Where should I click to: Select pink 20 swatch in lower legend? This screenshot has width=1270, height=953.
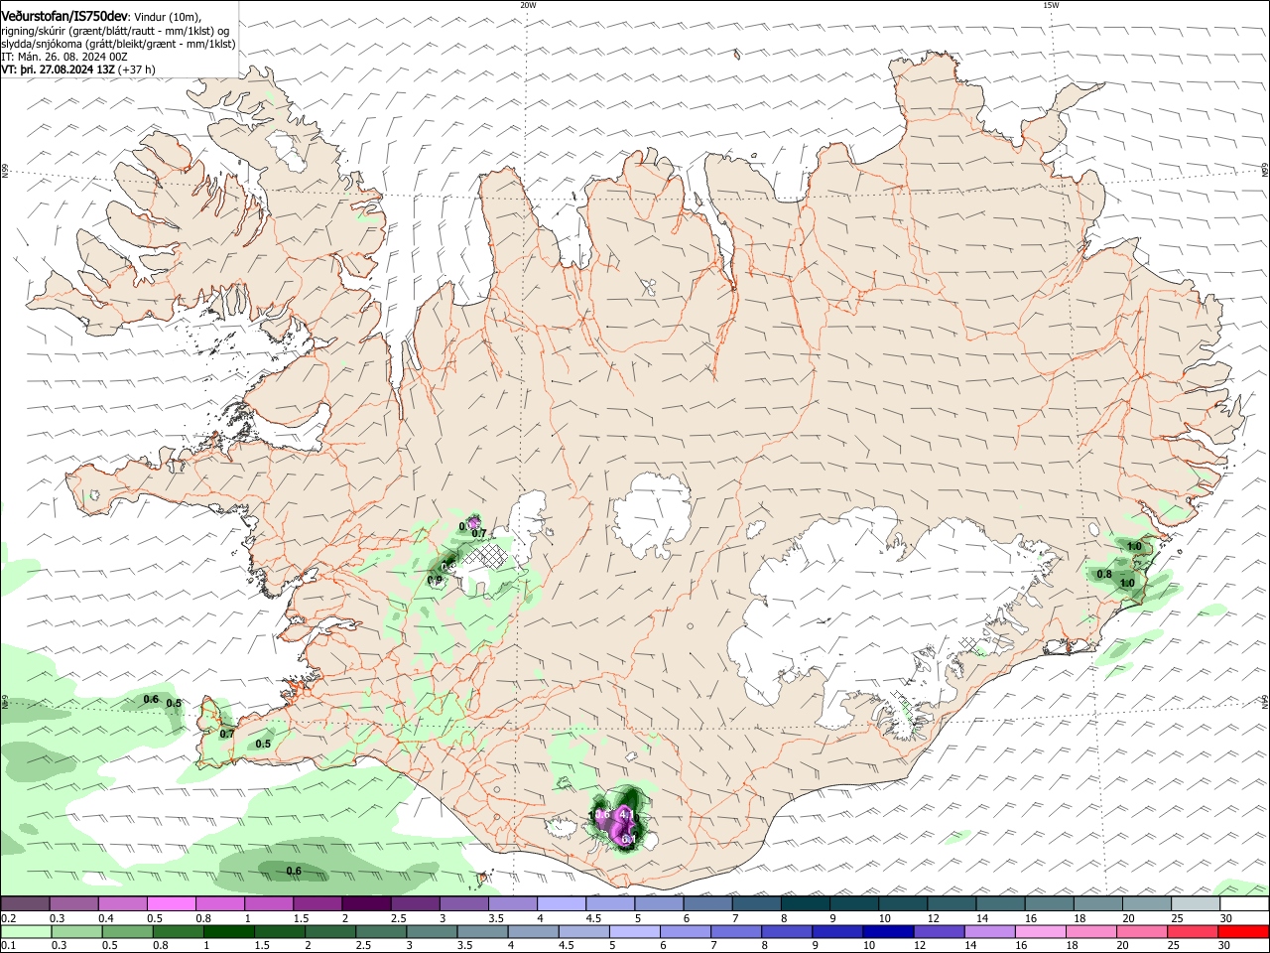point(1143,932)
